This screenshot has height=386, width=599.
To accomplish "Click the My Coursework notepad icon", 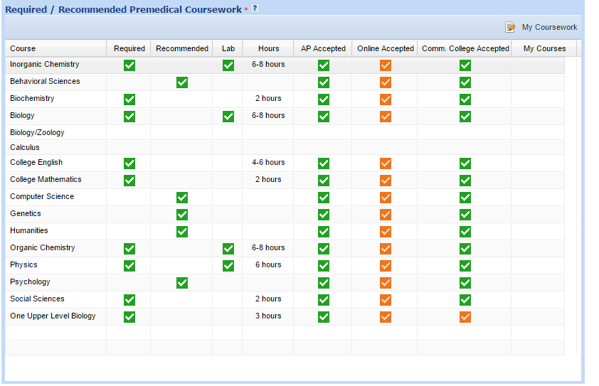I will 510,27.
